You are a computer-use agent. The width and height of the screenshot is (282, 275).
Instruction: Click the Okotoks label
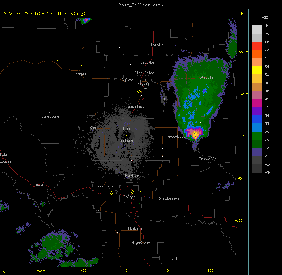coord(135,229)
